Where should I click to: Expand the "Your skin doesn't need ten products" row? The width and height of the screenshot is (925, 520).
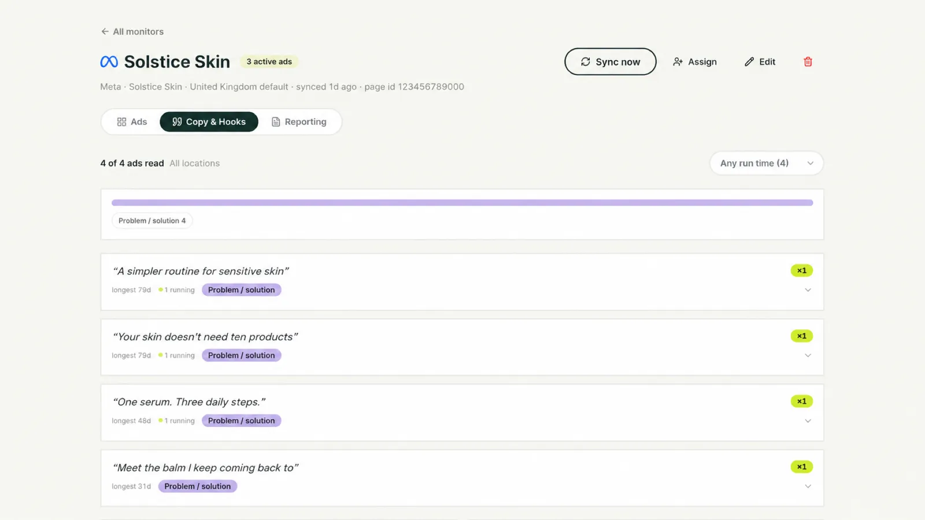tap(808, 355)
